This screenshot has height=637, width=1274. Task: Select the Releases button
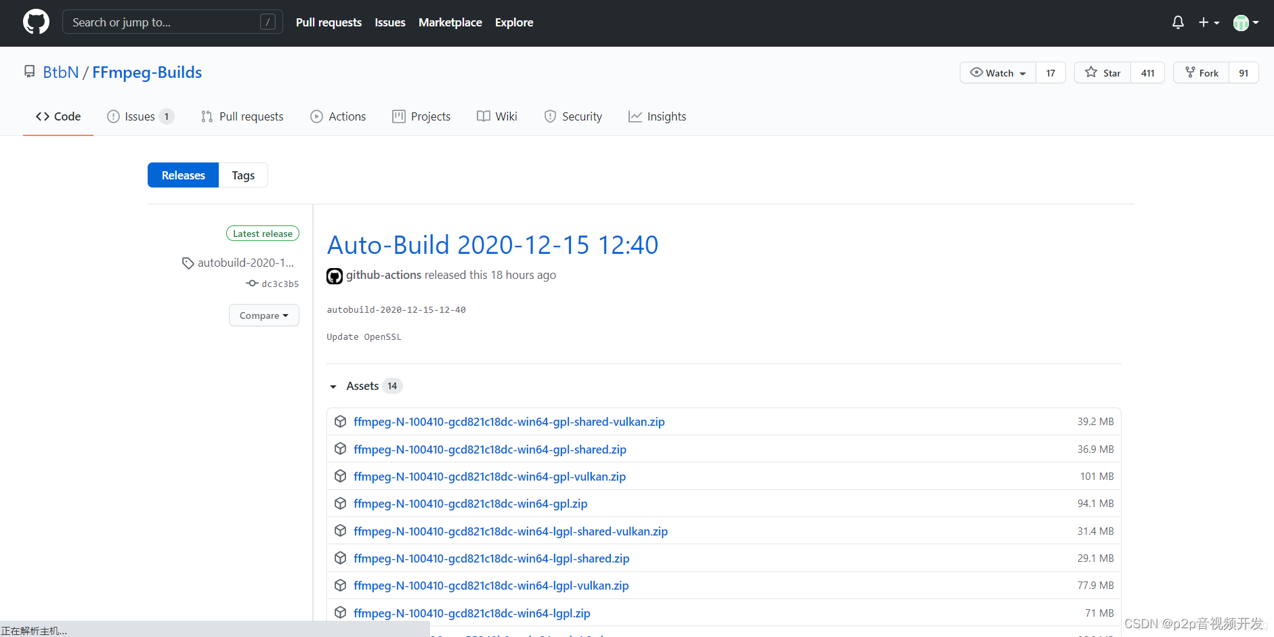pyautogui.click(x=183, y=175)
